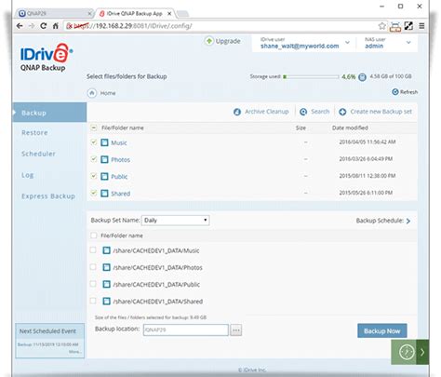This screenshot has height=377, width=441.
Task: Expand the NAS user admin dropdown
Action: pos(408,43)
